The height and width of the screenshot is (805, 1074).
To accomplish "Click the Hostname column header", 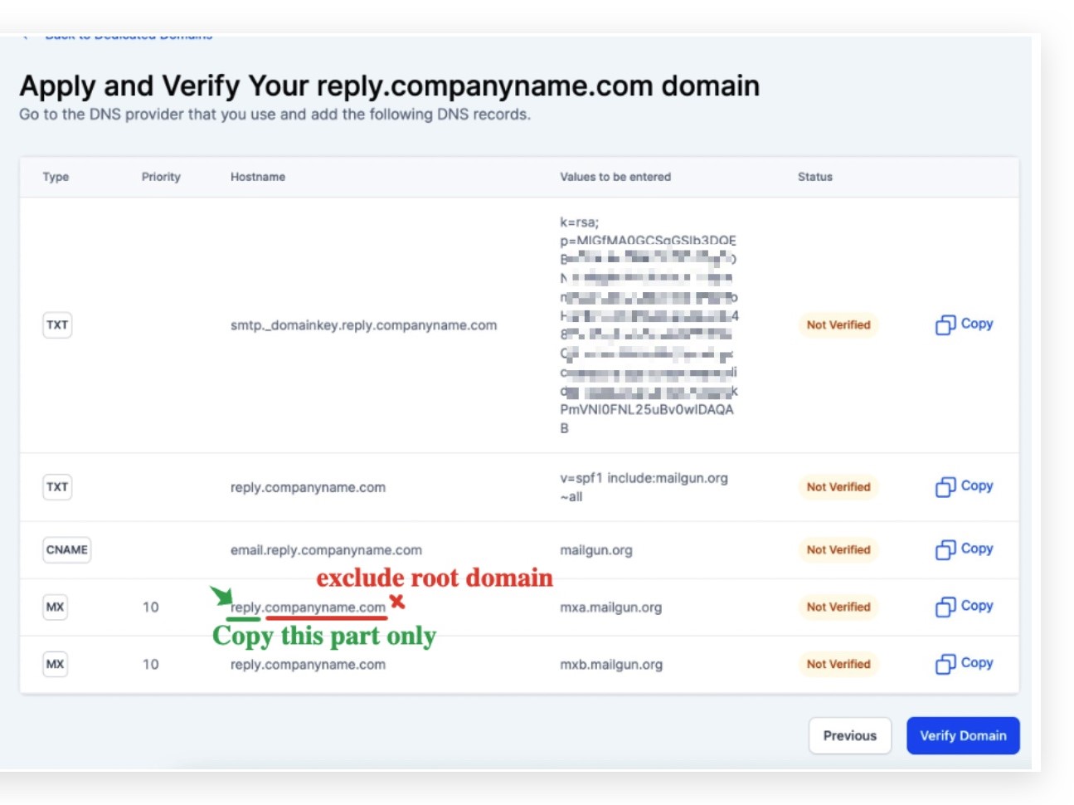I will point(258,177).
